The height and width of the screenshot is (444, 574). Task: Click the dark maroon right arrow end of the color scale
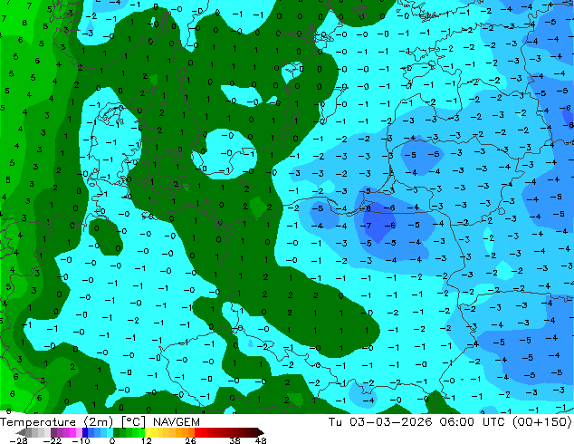click(x=260, y=432)
